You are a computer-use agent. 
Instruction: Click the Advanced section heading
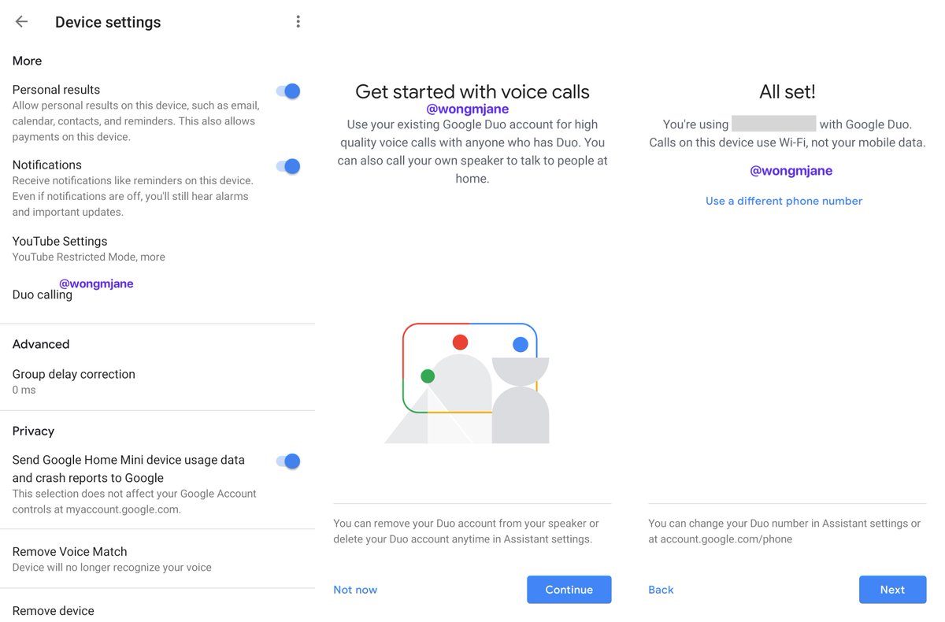click(x=41, y=344)
